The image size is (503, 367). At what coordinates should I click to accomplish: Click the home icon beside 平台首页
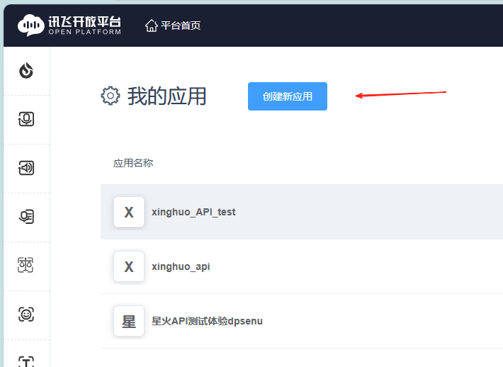pyautogui.click(x=152, y=26)
